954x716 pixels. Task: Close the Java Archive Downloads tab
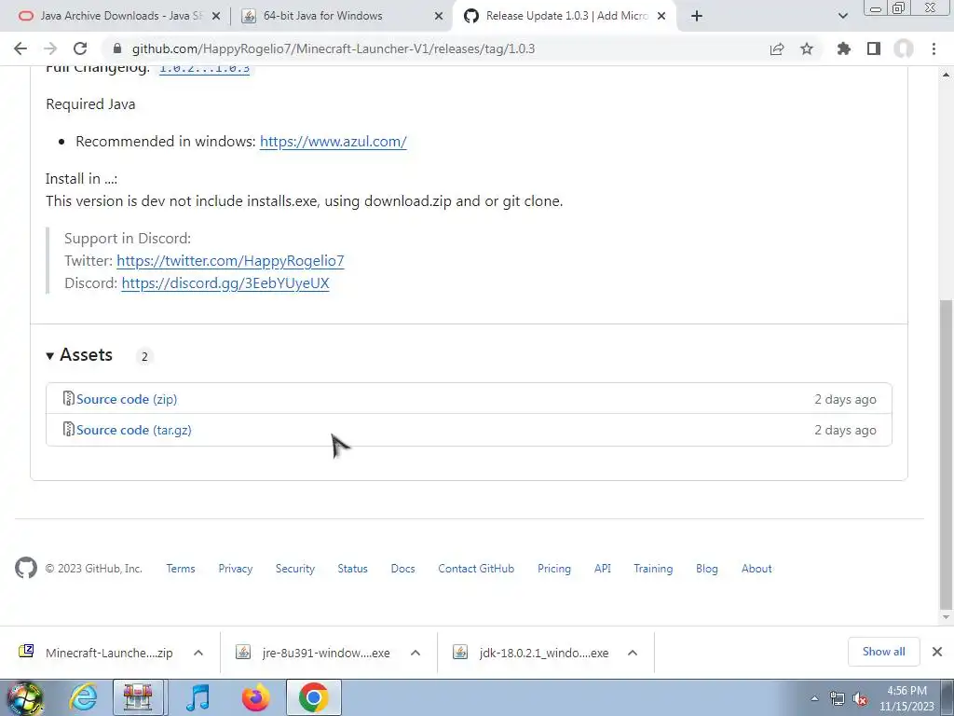click(216, 17)
